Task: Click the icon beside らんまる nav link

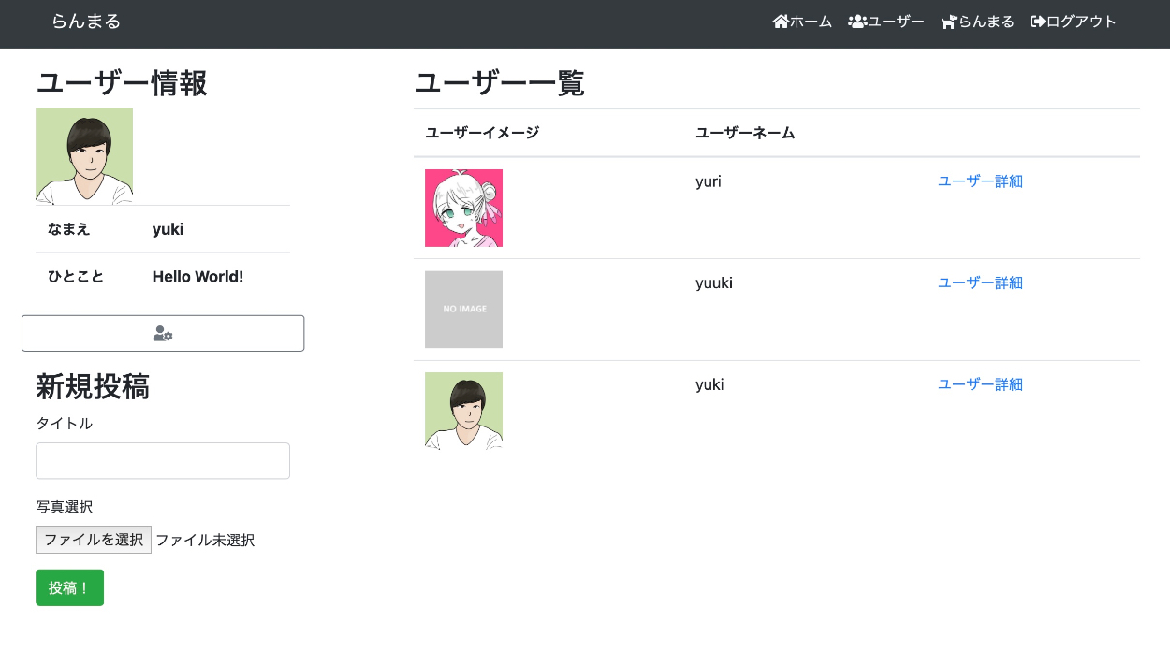Action: (948, 22)
